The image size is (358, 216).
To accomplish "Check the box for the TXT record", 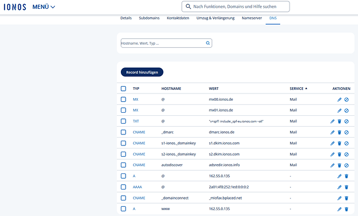I will (123, 121).
